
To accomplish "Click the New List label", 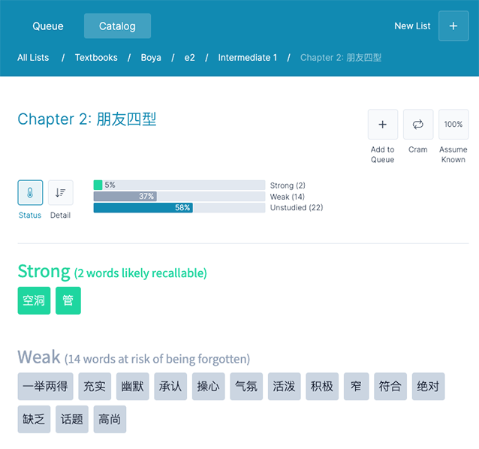I will click(x=412, y=26).
